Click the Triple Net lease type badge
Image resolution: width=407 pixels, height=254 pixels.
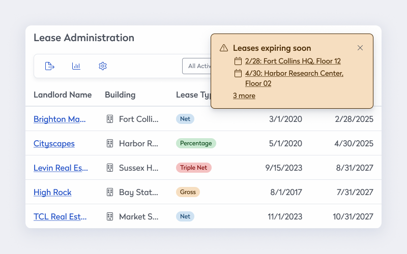click(x=194, y=168)
